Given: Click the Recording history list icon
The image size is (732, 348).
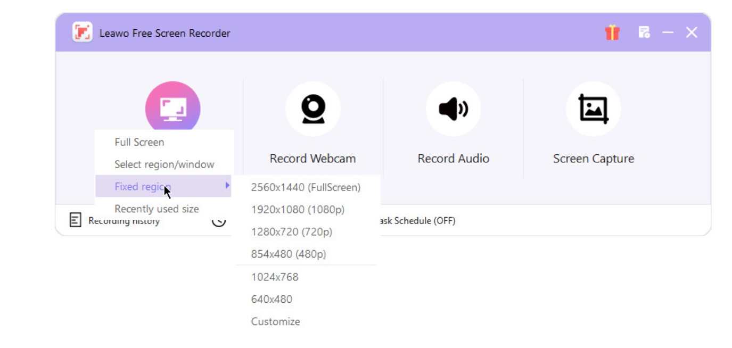Looking at the screenshot, I should pos(76,220).
